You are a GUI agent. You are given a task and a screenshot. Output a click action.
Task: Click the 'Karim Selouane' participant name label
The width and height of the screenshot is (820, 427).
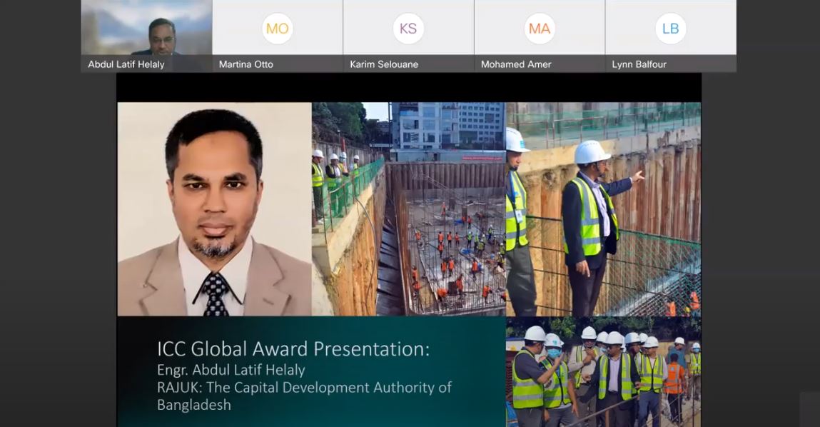384,64
